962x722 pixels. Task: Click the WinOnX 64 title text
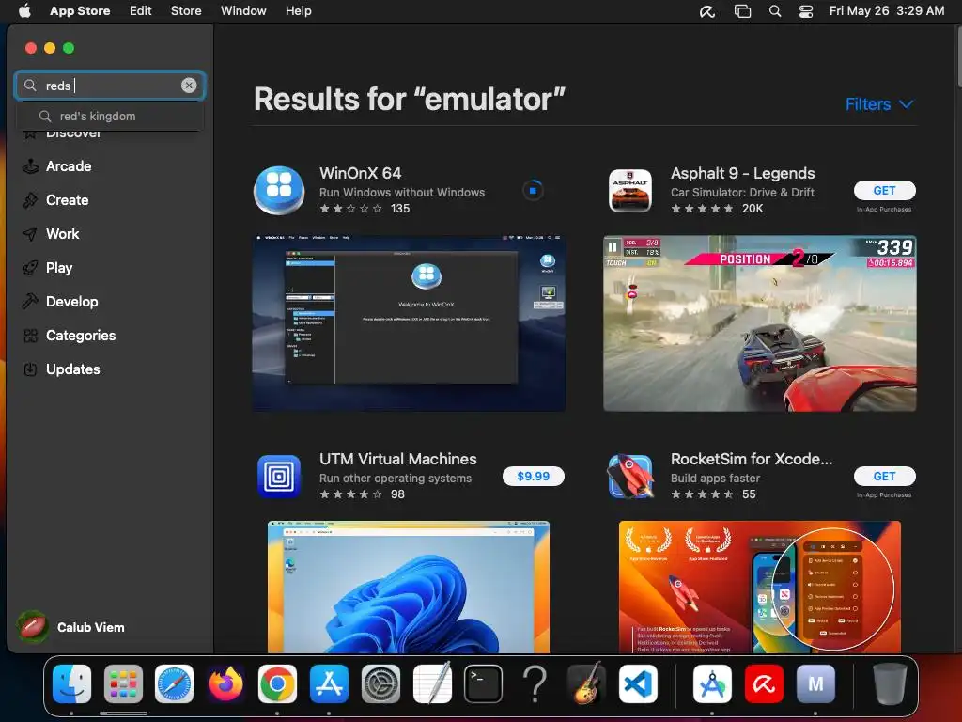coord(361,173)
